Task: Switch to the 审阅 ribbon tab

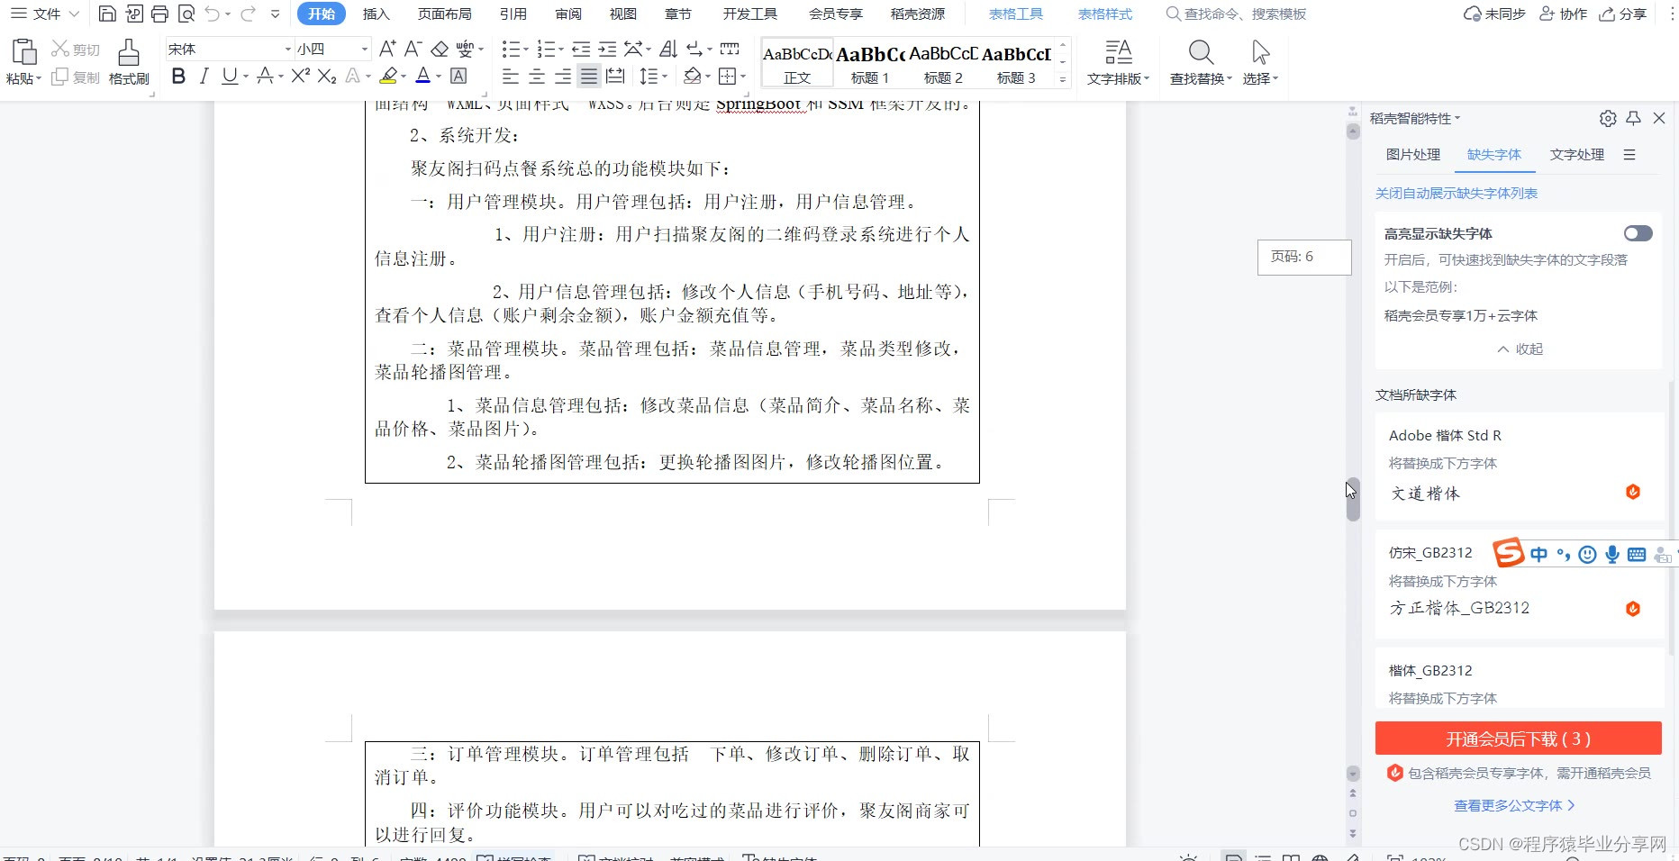Action: point(568,14)
